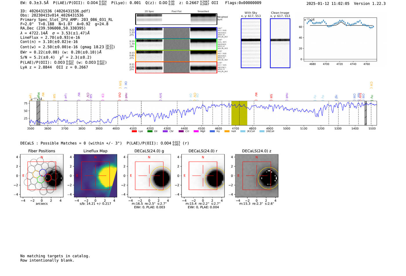
Task: Click the hatched gray band near 5460
Action: click(x=366, y=113)
